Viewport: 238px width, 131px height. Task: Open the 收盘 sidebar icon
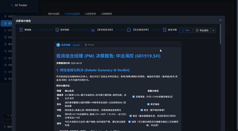point(6,65)
